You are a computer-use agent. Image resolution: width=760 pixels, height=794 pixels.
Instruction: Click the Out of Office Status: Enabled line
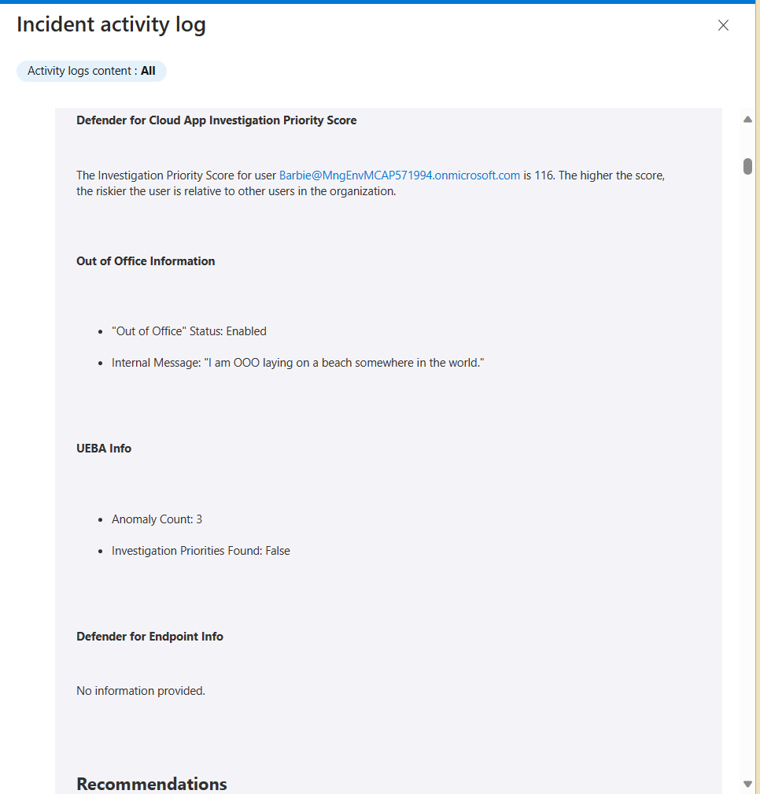189,331
